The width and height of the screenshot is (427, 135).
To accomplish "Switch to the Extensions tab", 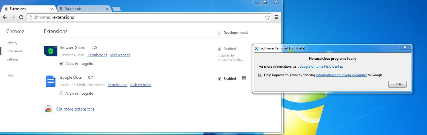I will click(x=28, y=9).
